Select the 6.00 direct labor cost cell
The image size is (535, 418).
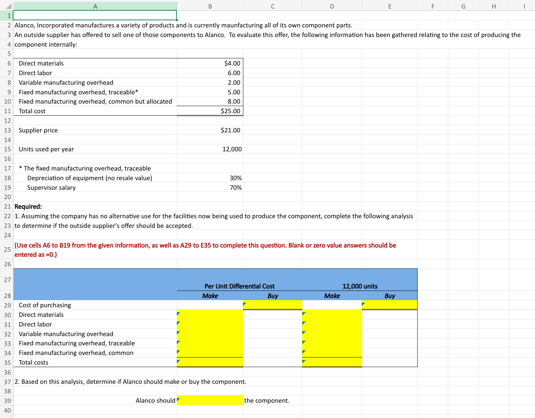[x=210, y=73]
